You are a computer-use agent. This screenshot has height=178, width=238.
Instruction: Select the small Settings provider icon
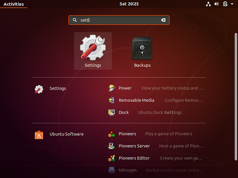[x=39, y=89]
